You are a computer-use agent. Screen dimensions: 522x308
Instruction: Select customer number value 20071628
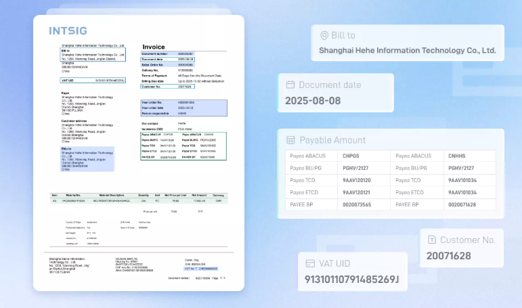(448, 255)
